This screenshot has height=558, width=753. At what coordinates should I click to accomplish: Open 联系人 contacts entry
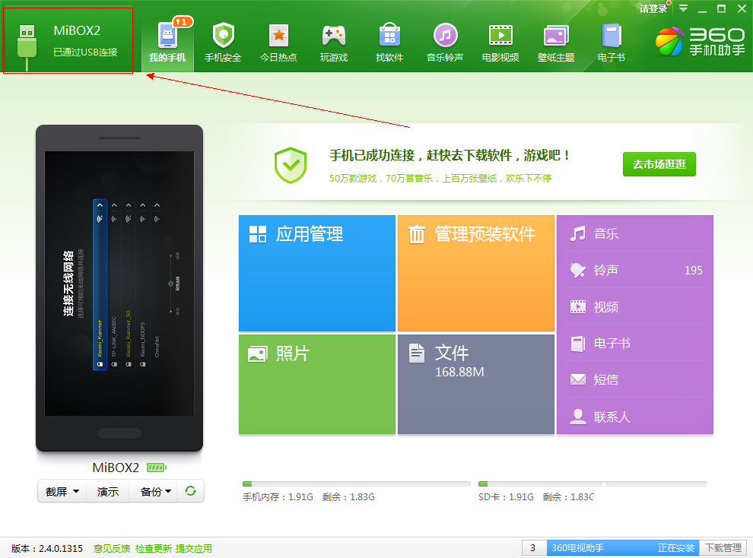click(635, 417)
